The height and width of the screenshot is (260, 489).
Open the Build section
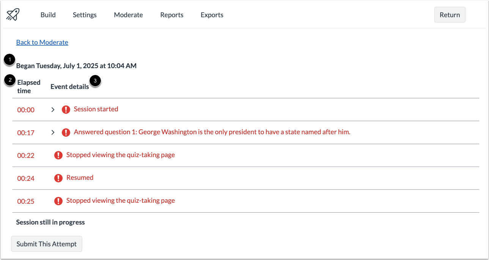click(x=48, y=15)
